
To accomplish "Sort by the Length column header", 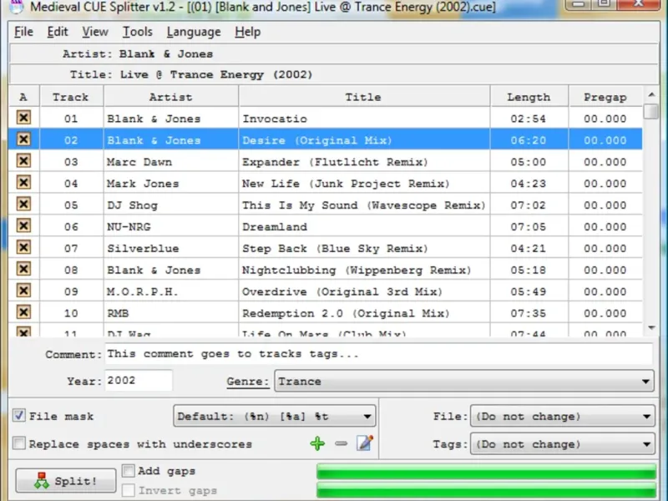I will (529, 97).
